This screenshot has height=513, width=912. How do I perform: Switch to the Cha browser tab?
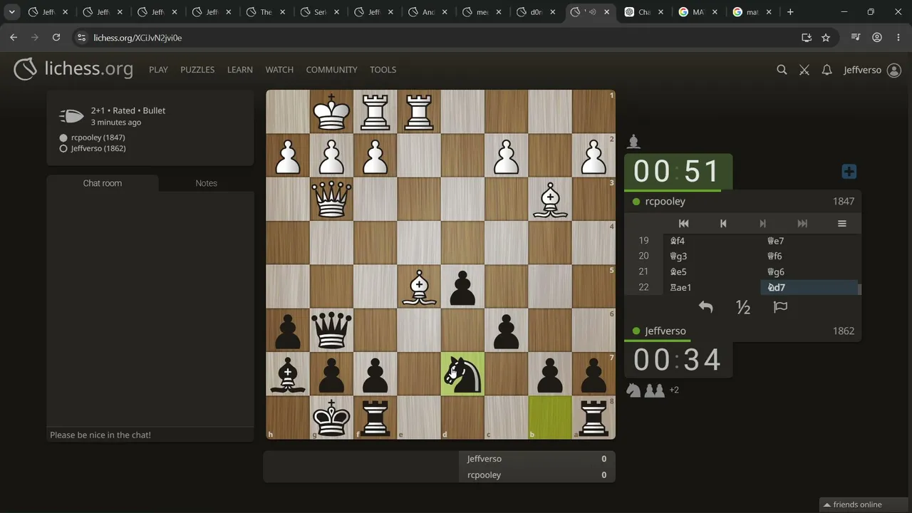646,12
